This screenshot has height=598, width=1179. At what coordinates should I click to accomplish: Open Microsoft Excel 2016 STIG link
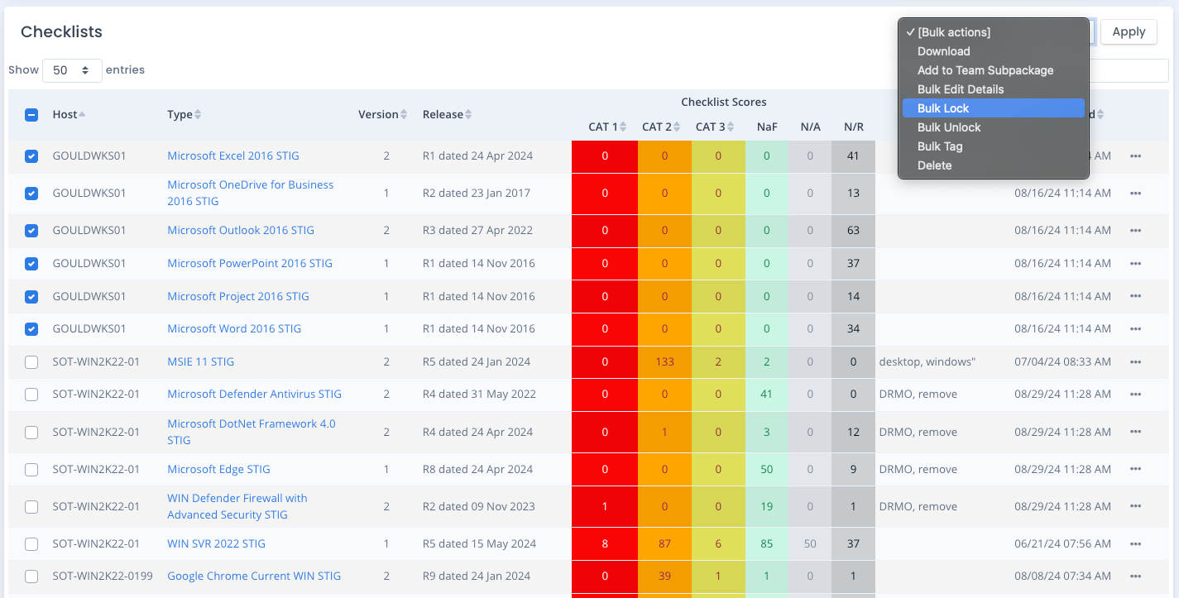[x=233, y=155]
